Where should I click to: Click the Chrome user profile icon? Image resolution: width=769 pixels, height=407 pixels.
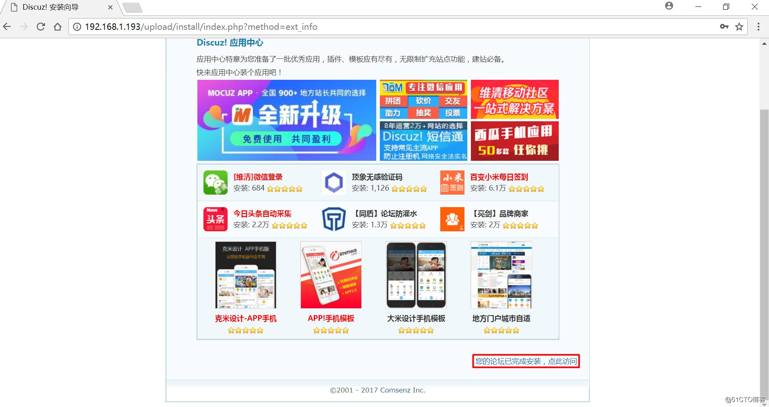(x=669, y=6)
